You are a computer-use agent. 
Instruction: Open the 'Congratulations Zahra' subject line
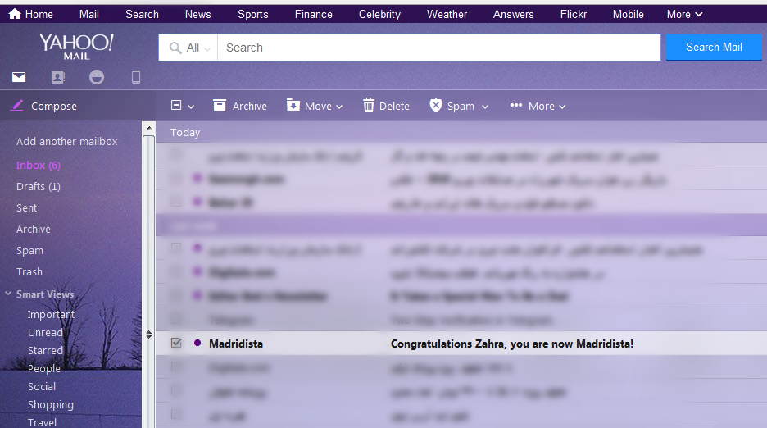coord(511,344)
